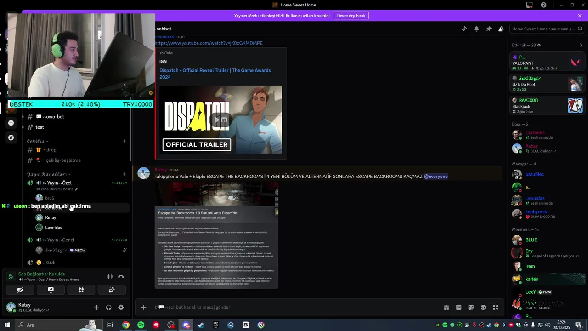Viewport: 588px width, 331px height.
Task: Toggle microphone mute near Kutay
Action: (96, 308)
